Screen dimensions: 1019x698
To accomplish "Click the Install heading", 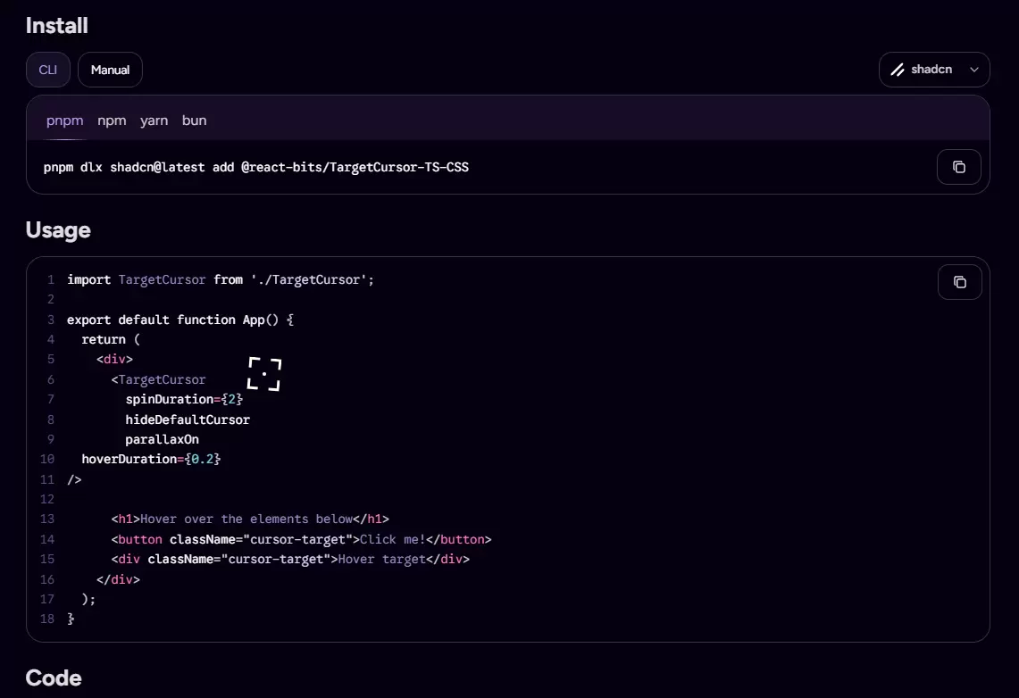I will (x=56, y=25).
